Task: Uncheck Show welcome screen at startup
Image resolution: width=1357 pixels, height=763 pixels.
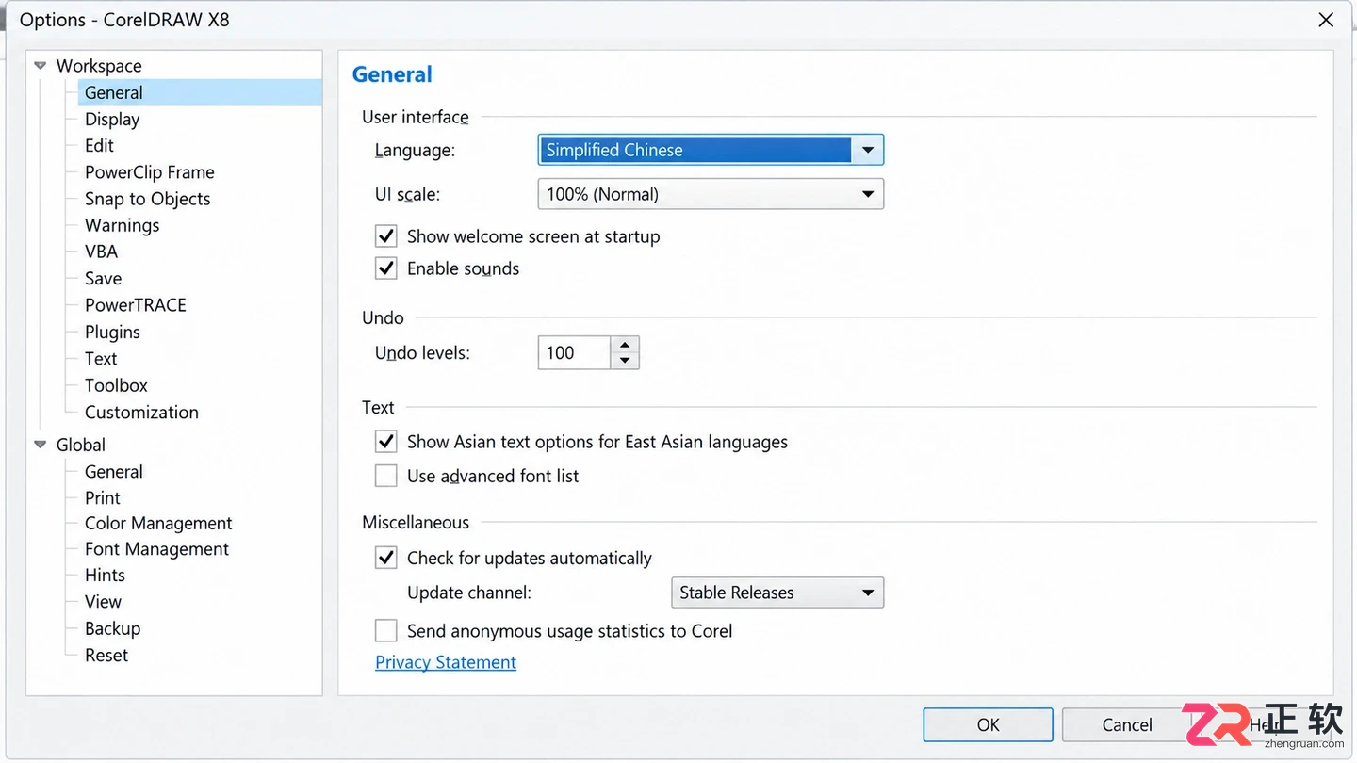Action: 386,236
